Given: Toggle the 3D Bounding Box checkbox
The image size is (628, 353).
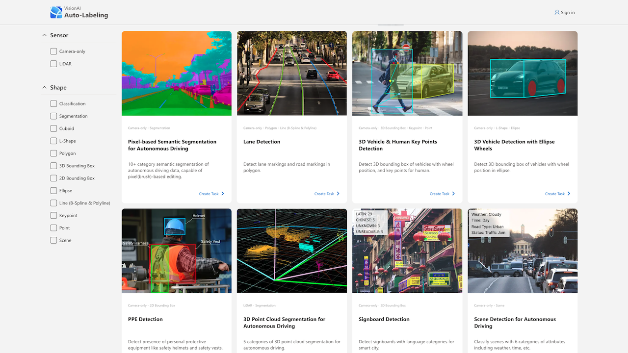Looking at the screenshot, I should (x=53, y=166).
